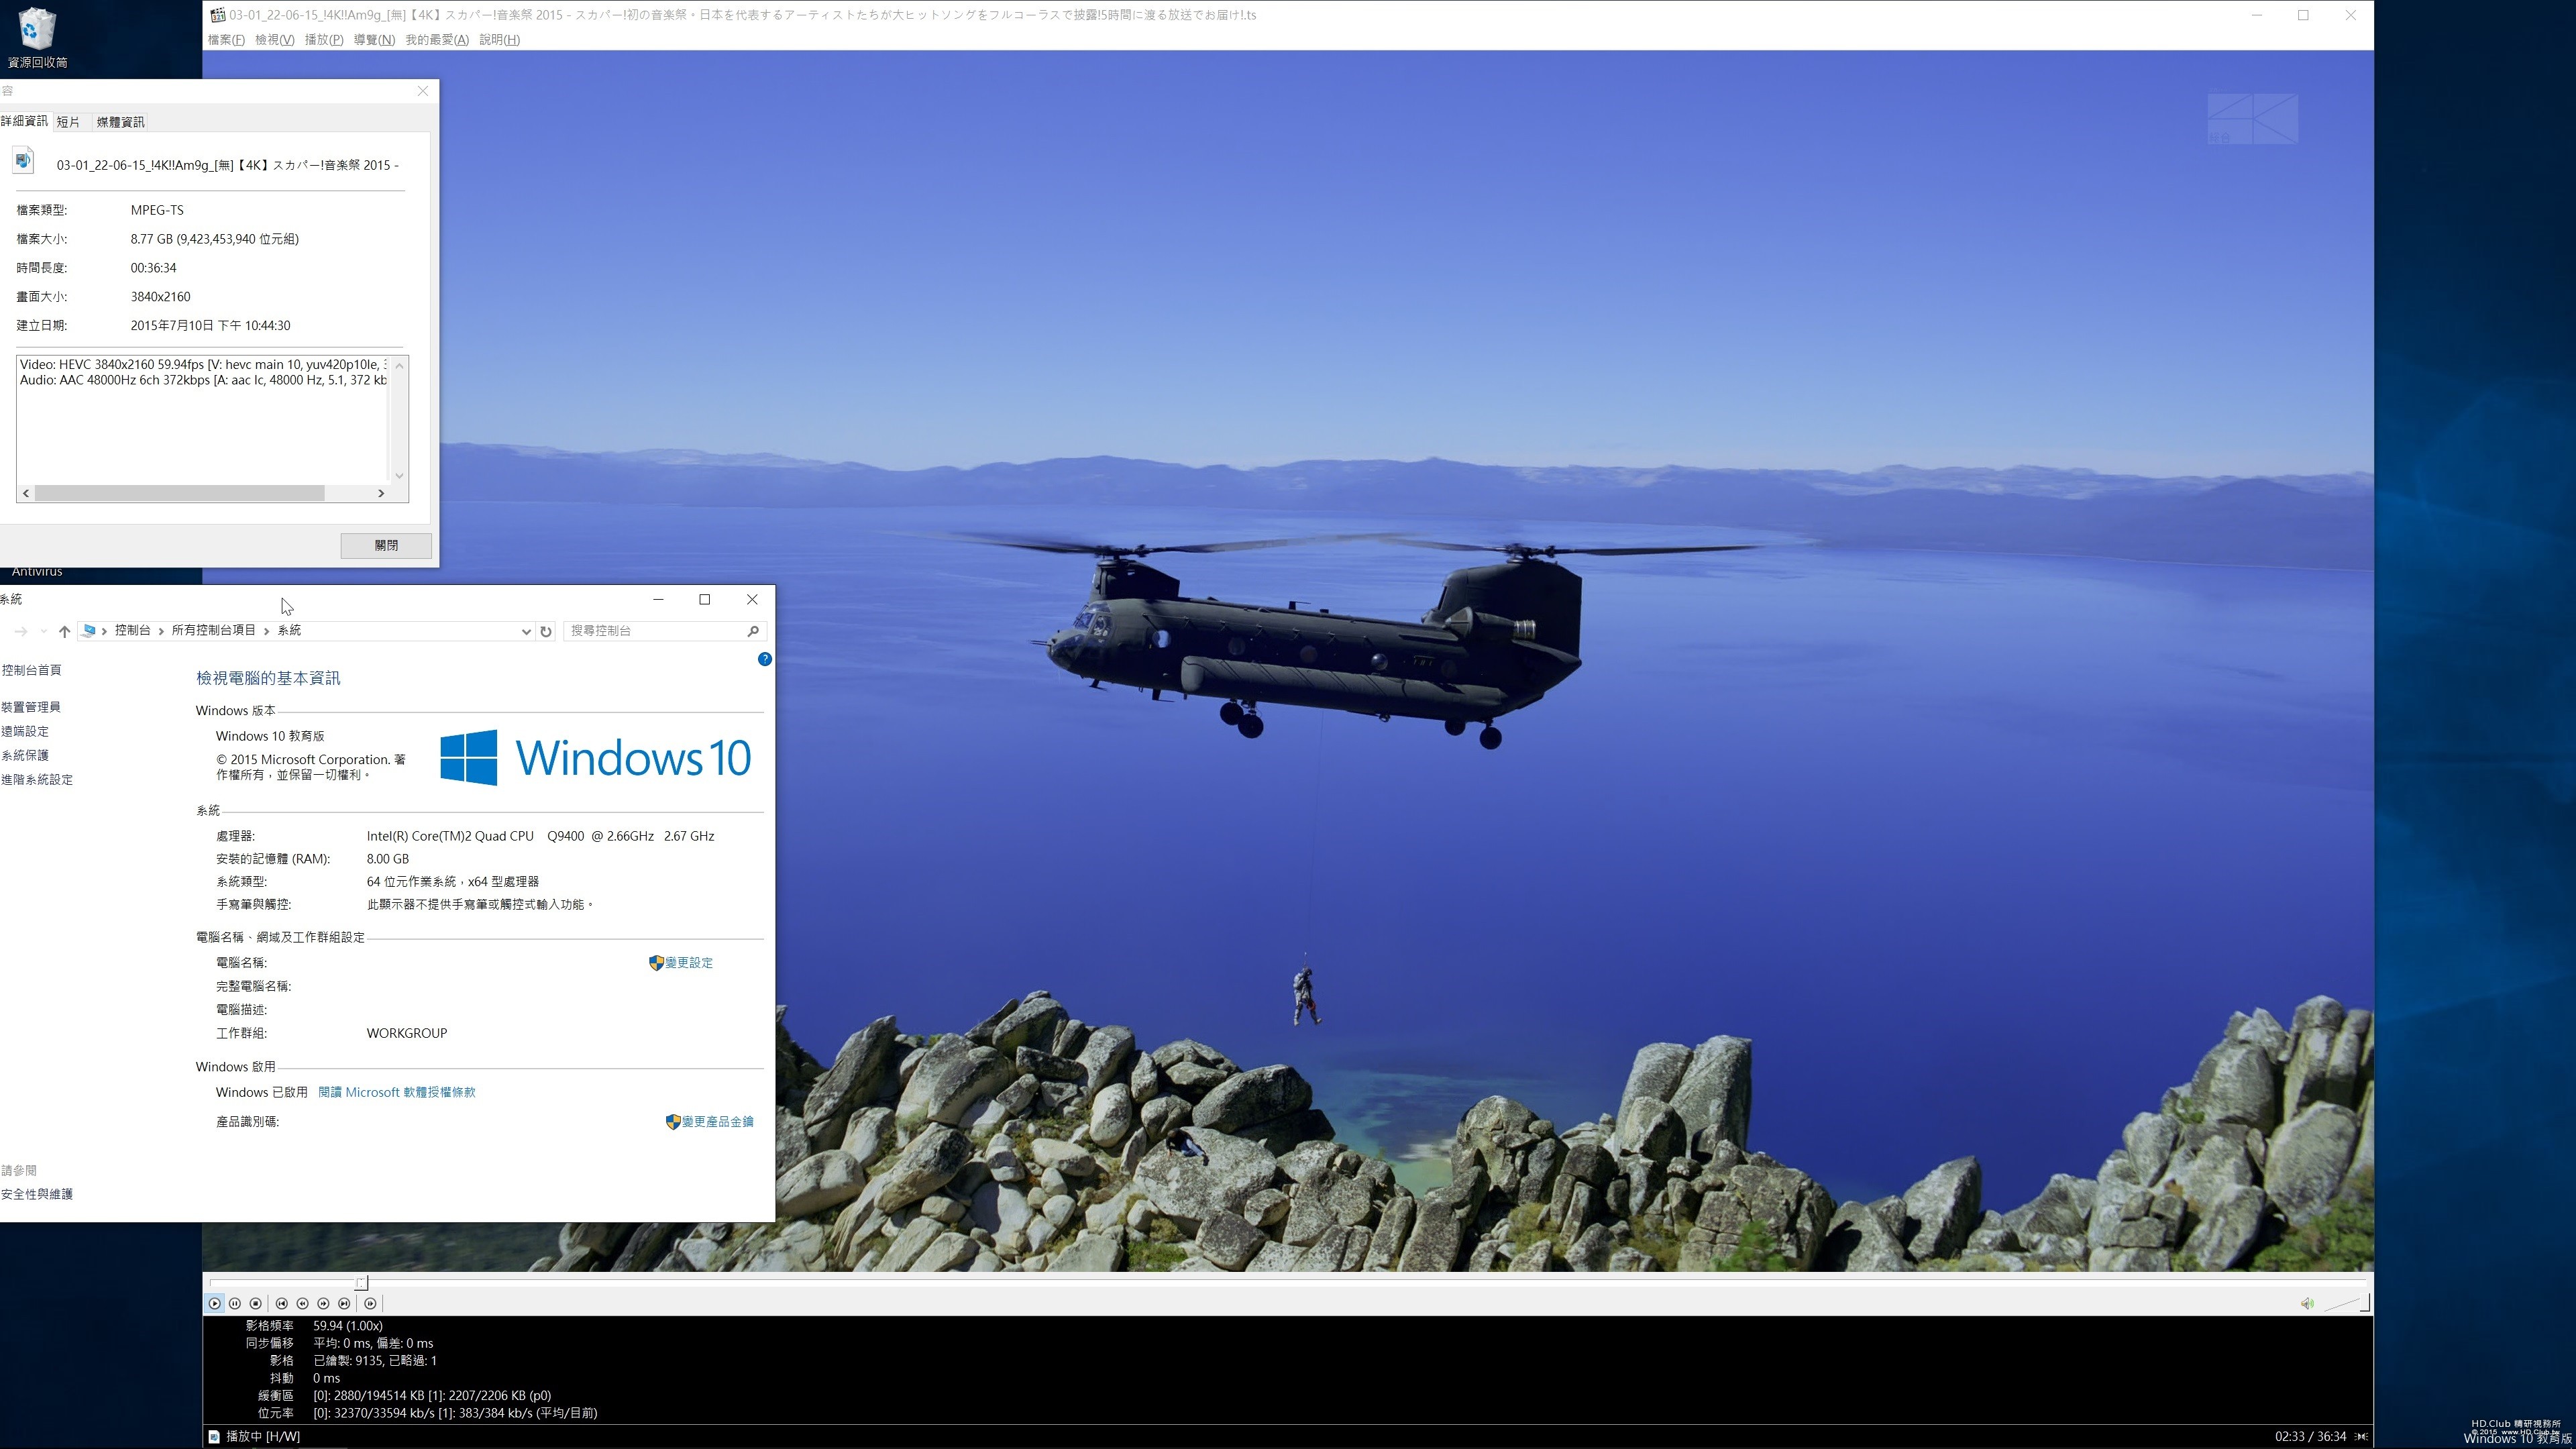Open the 播放(P) menu
2576x1449 pixels.
click(324, 40)
